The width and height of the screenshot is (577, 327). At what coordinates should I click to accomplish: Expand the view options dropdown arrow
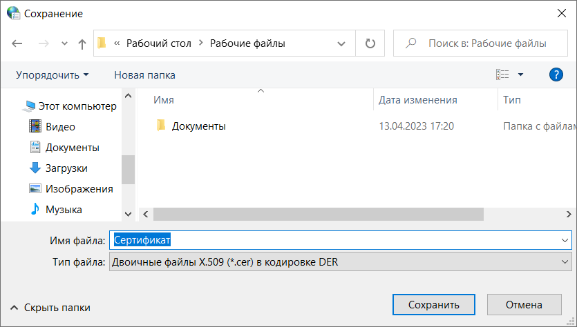[520, 75]
